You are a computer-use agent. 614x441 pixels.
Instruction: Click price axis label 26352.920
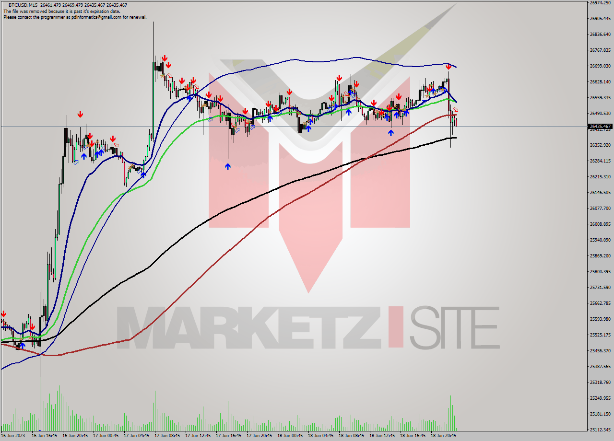pos(601,145)
